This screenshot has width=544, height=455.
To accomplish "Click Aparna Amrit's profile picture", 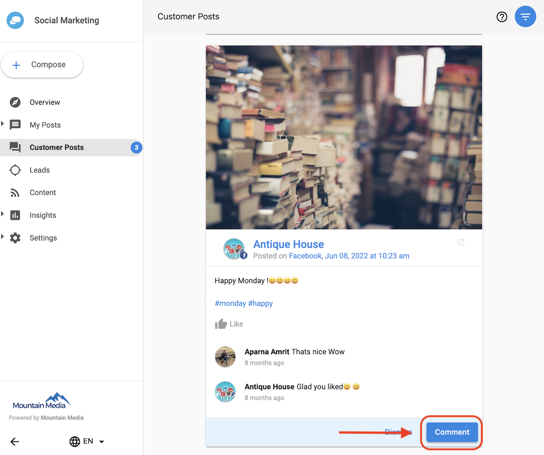I will pyautogui.click(x=225, y=357).
